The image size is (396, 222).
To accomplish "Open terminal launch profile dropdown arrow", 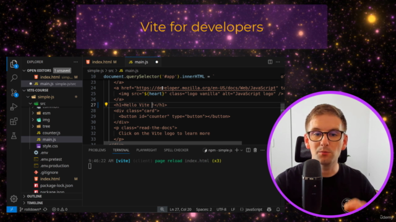I will pos(241,150).
